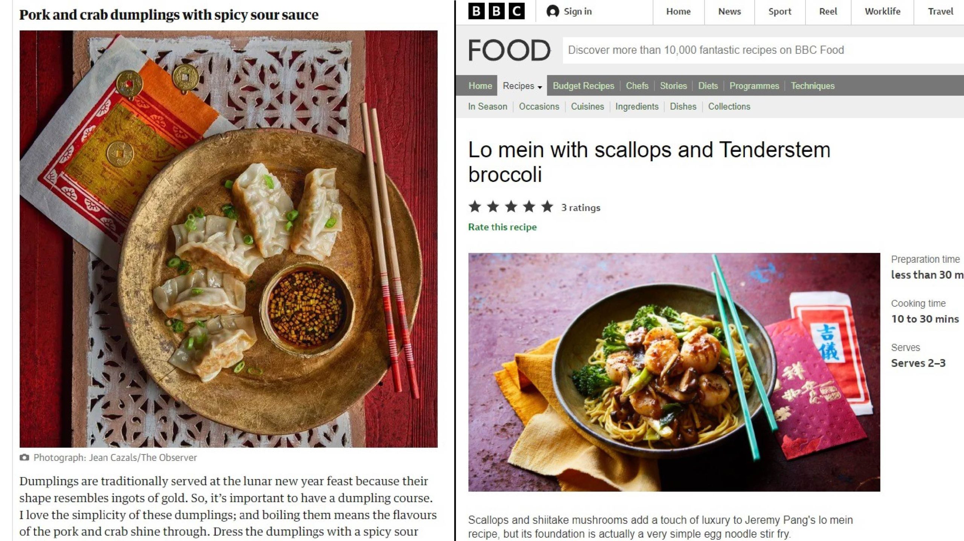The image size is (964, 541).
Task: Click the BBC logo blocks
Action: pyautogui.click(x=496, y=12)
